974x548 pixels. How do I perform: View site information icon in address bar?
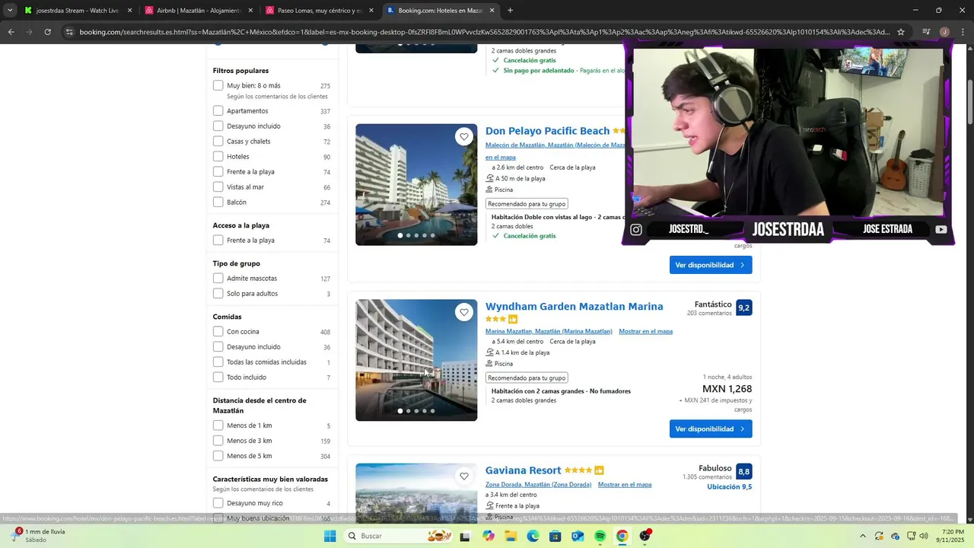click(69, 32)
